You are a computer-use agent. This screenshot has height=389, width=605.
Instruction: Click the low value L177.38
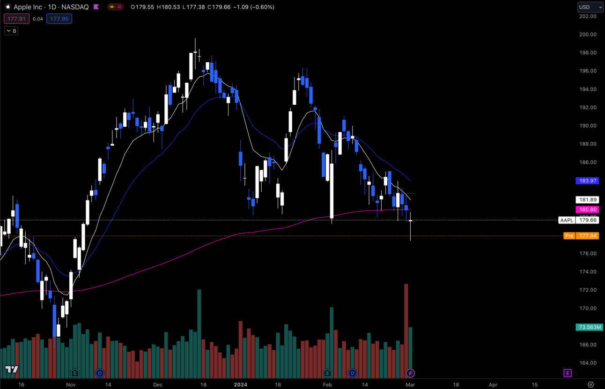tap(193, 7)
